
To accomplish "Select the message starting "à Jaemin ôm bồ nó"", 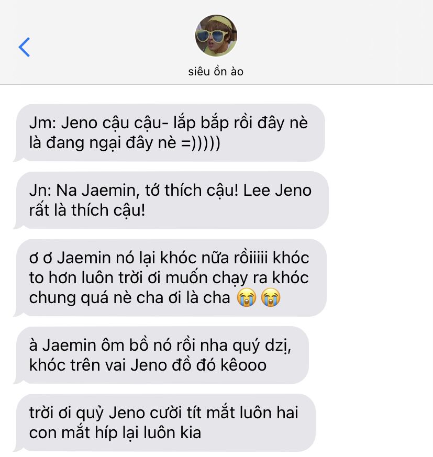I will pyautogui.click(x=162, y=355).
